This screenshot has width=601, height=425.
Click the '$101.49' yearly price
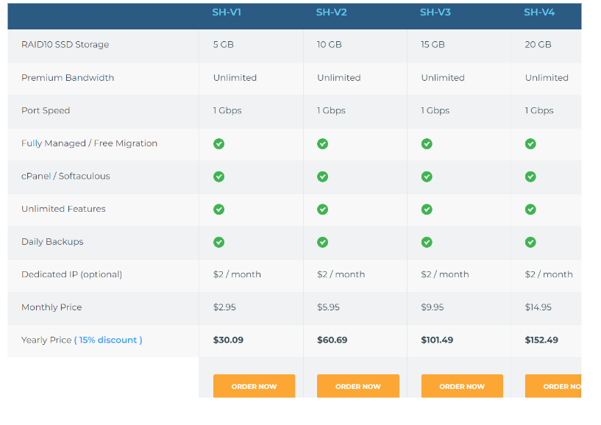(437, 340)
